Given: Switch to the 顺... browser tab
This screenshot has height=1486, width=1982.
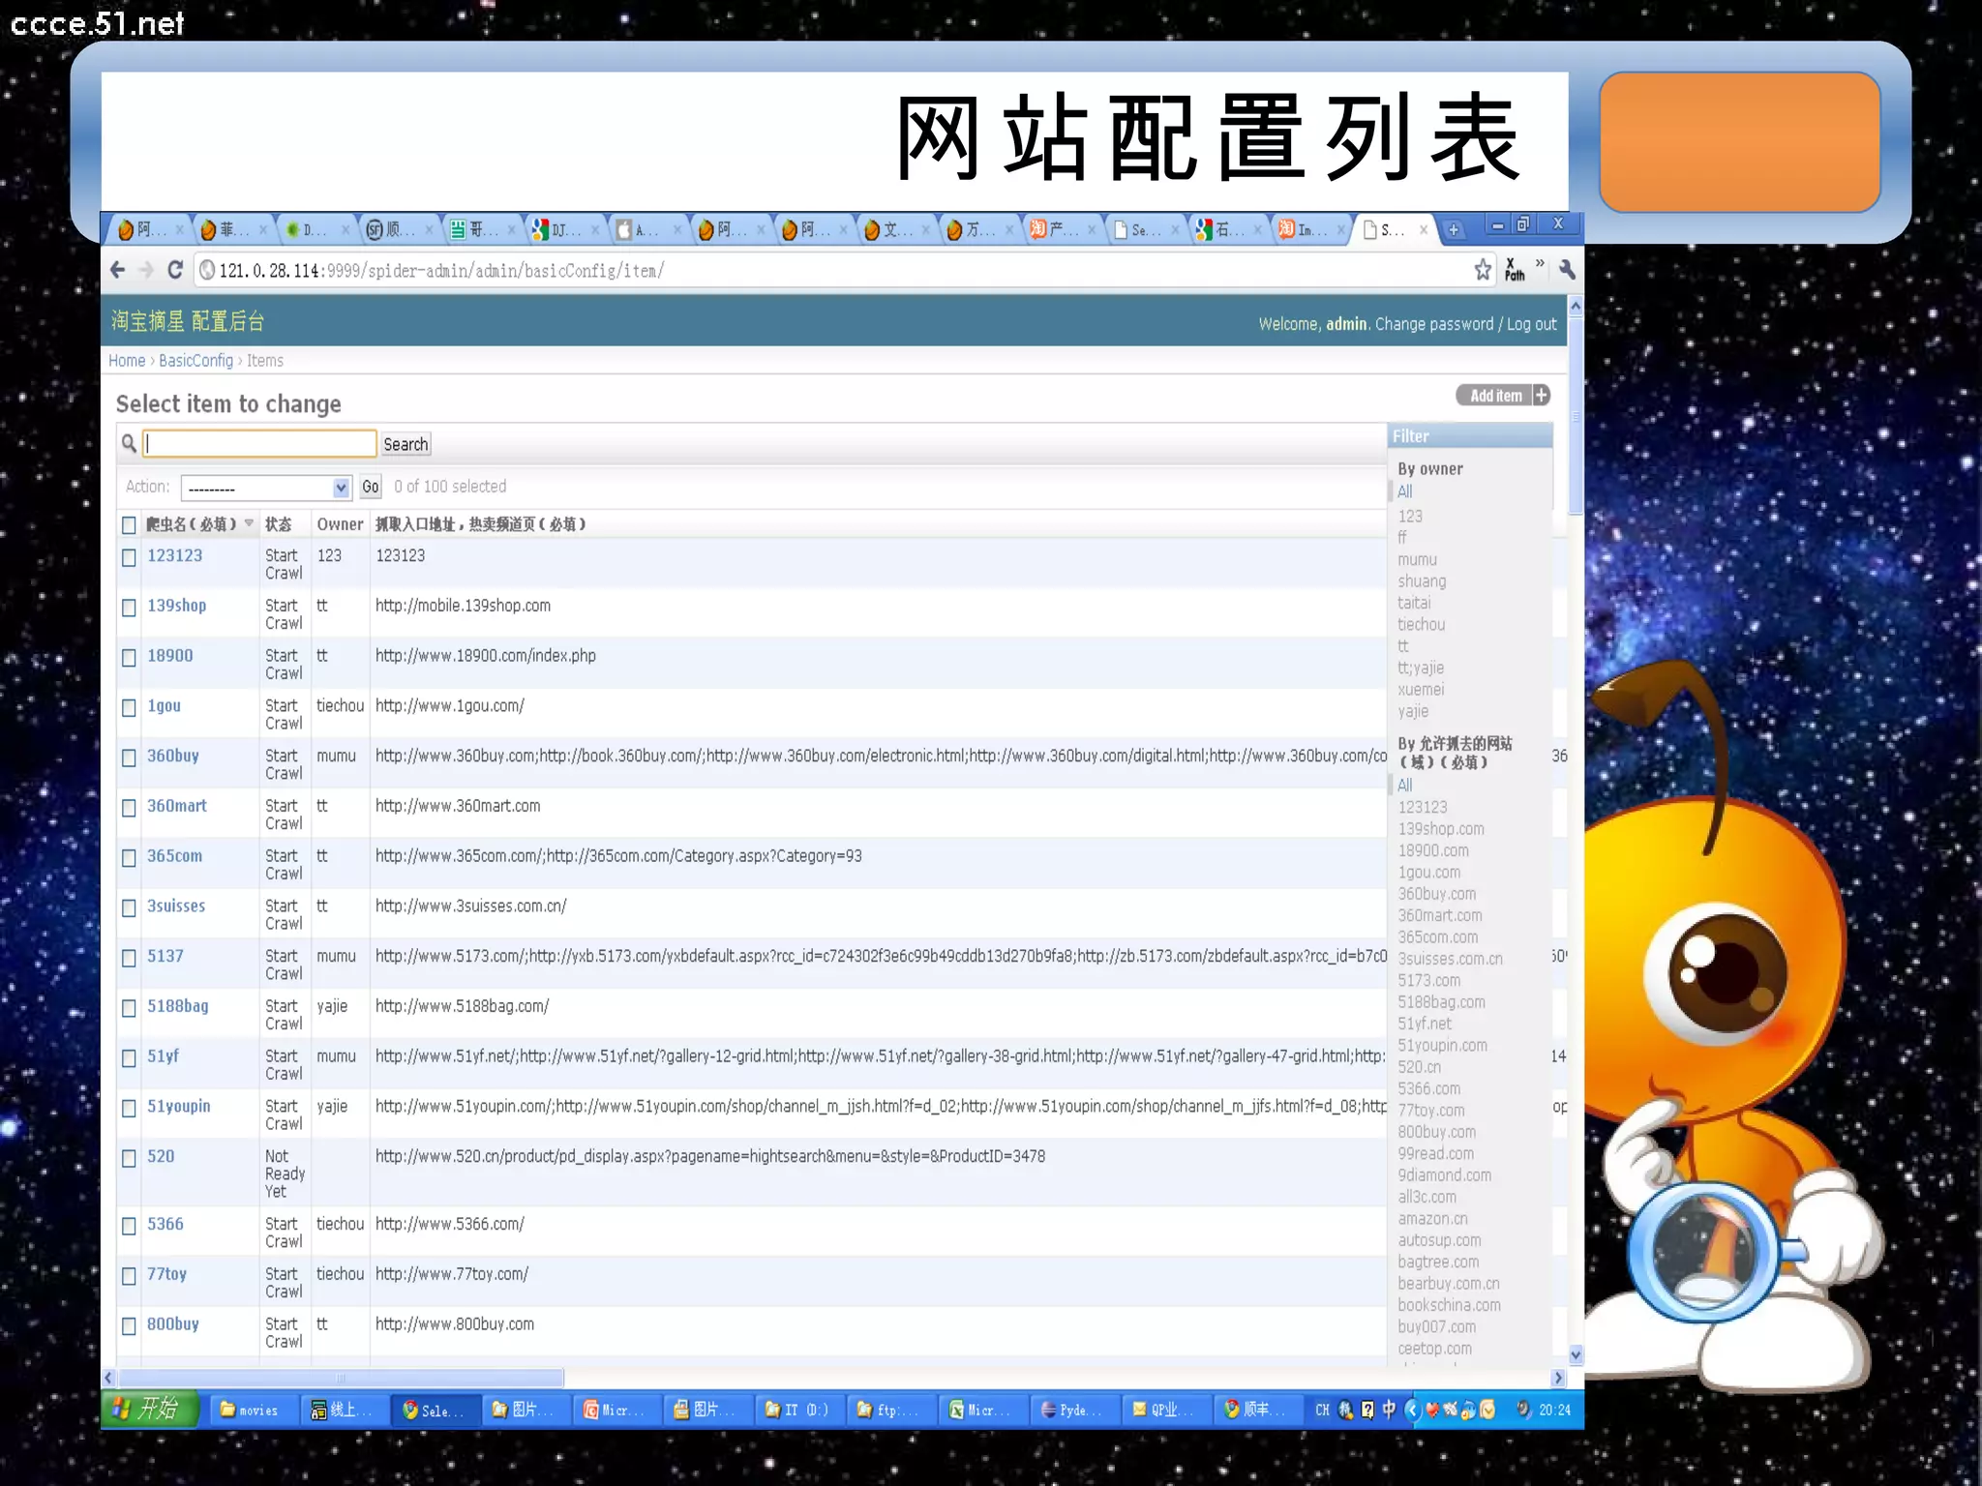Looking at the screenshot, I should click(400, 229).
